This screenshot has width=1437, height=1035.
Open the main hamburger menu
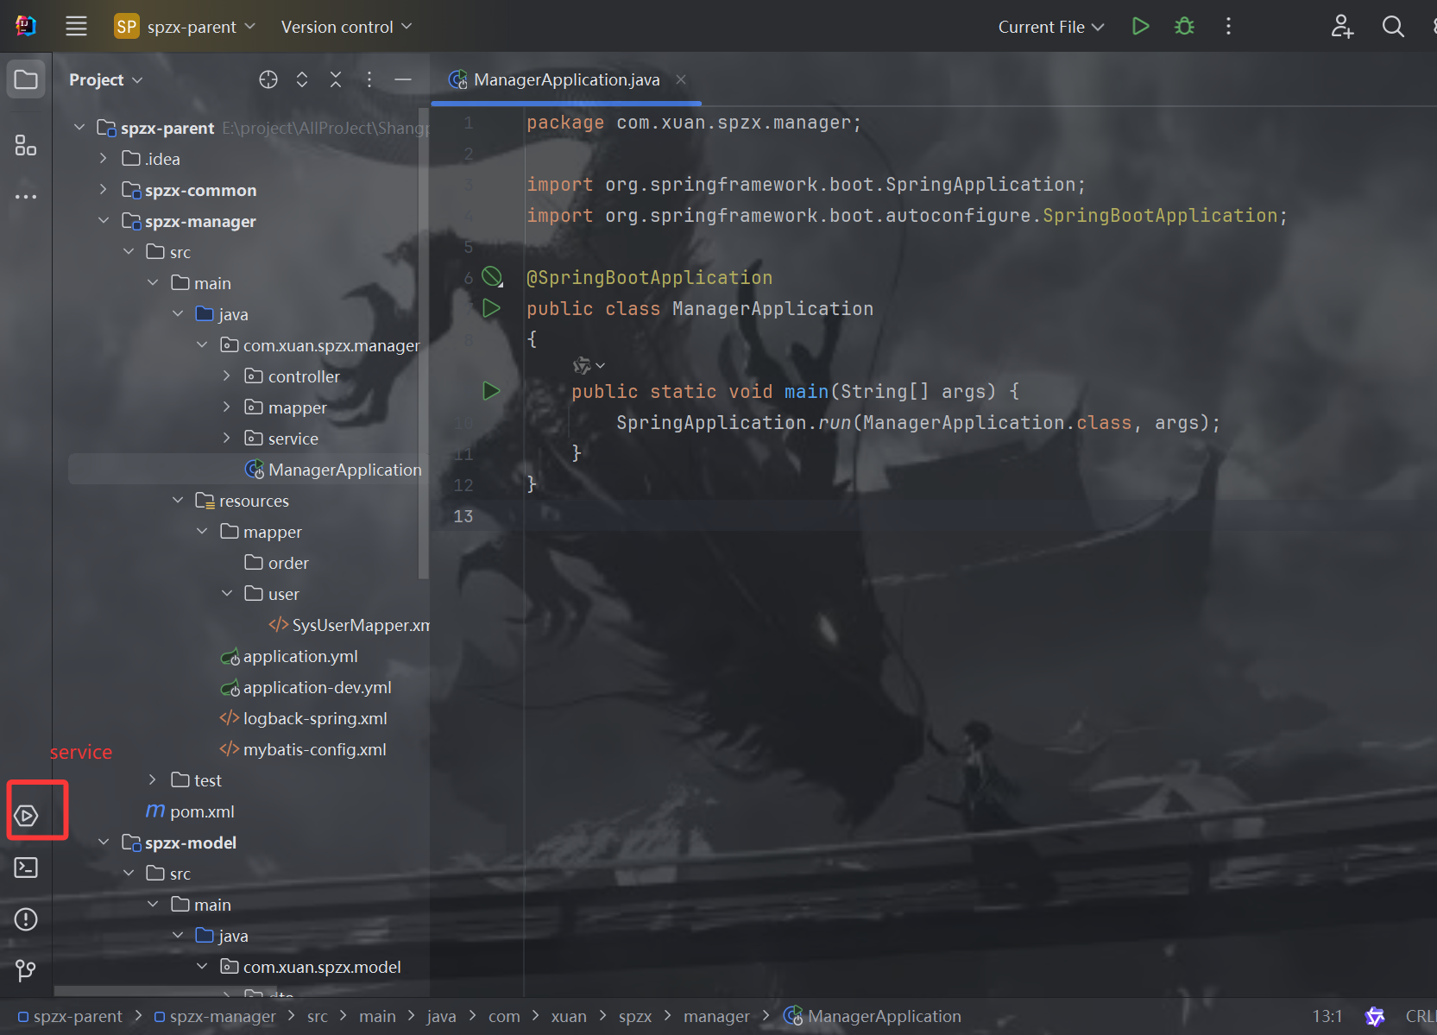coord(76,27)
